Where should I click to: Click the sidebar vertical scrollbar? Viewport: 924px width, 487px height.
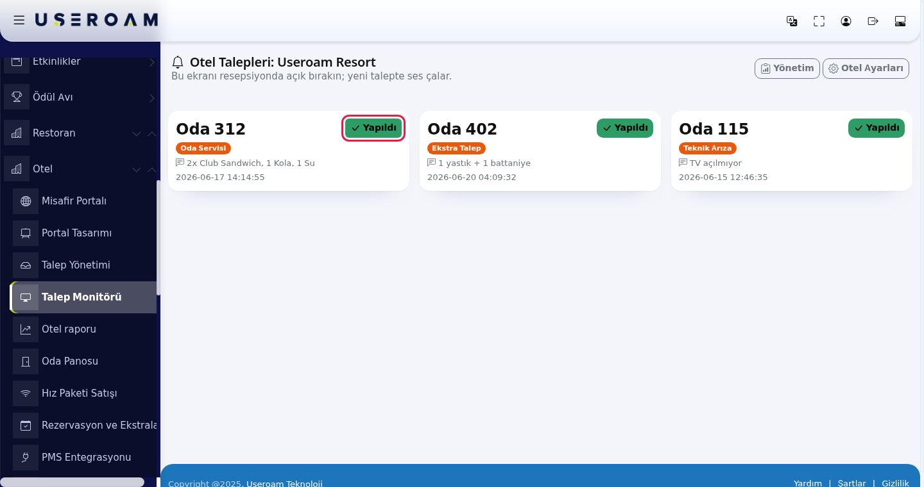(x=158, y=238)
